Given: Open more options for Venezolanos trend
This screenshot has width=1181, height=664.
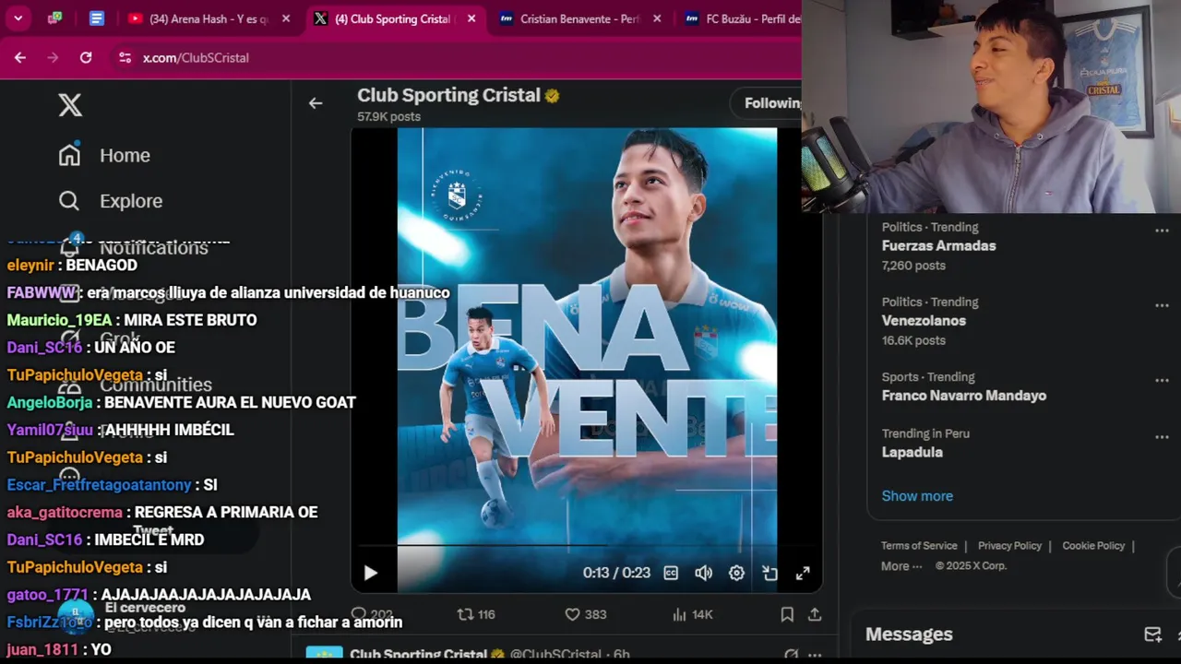Looking at the screenshot, I should [1162, 305].
